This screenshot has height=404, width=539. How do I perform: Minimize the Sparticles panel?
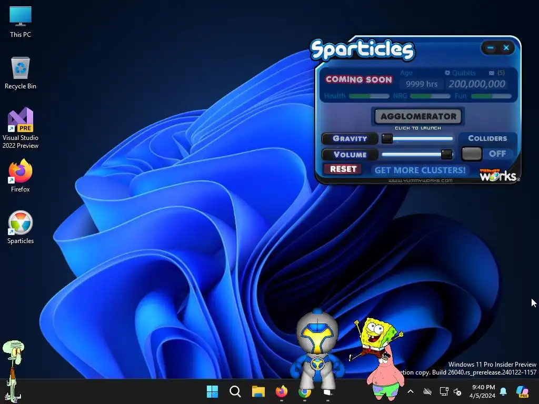click(491, 48)
